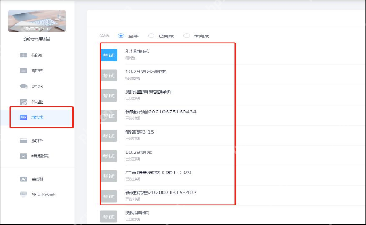Click 已过期 status under 简答题3.15

click(x=133, y=138)
